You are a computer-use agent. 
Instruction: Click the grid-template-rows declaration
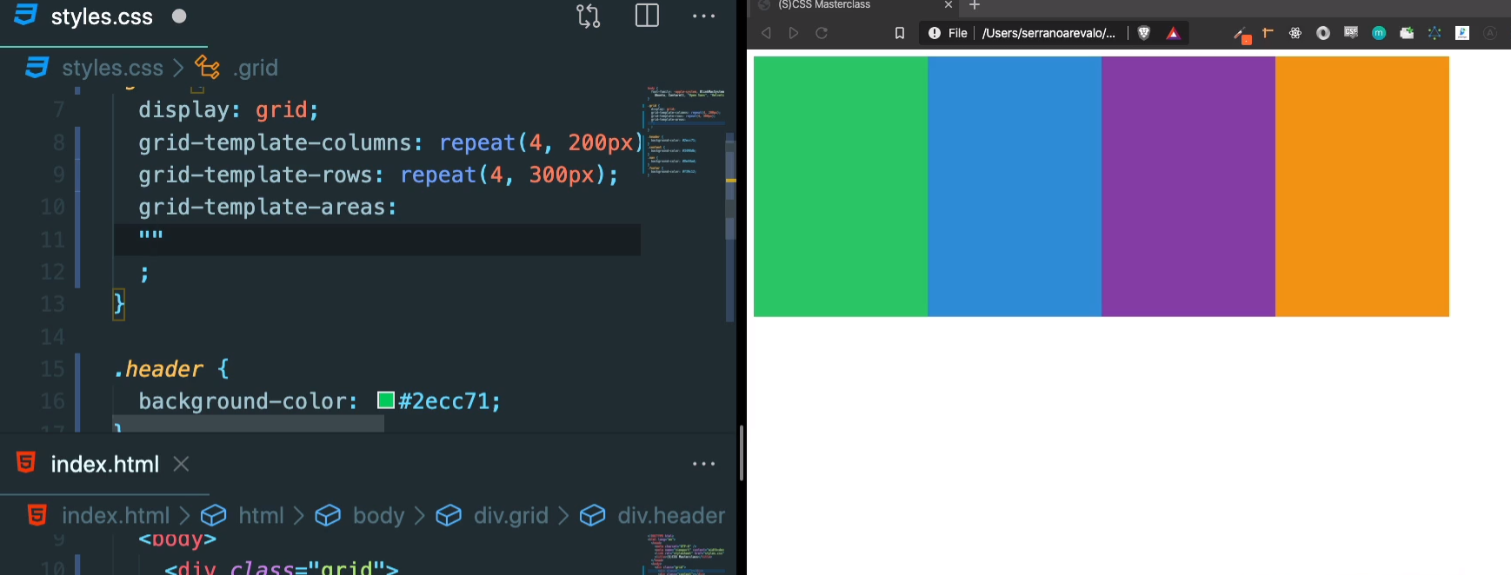point(378,175)
